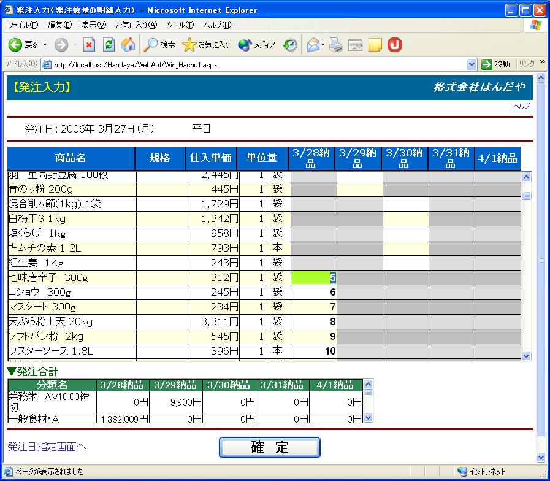
Task: Click page scrollbar up arrow at right edge
Action: point(541,78)
